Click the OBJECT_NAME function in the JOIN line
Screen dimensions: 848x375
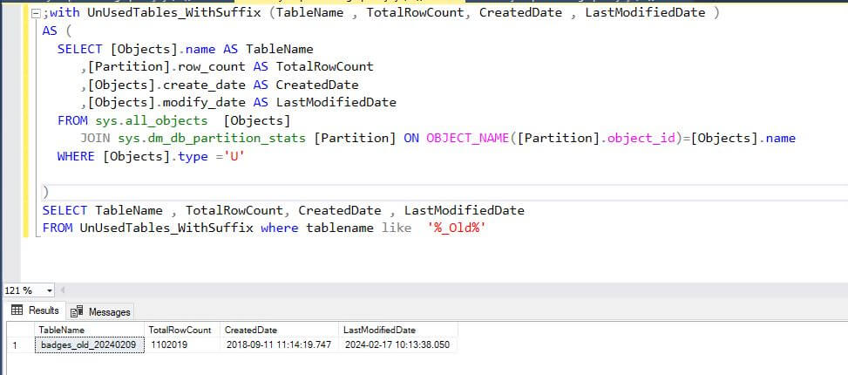468,139
